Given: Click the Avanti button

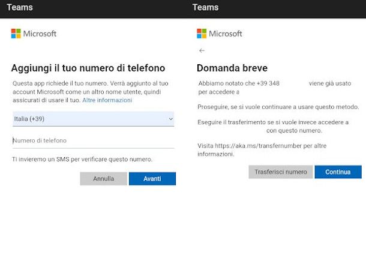Looking at the screenshot, I should click(x=152, y=179).
